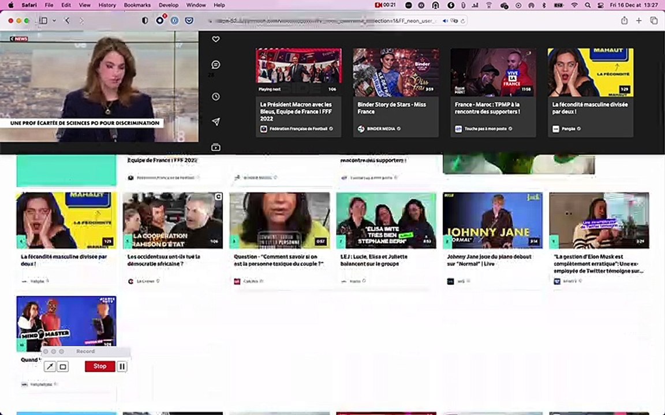Click title 'La gestion d'Elon Musk est complètement erratique'

click(x=598, y=263)
